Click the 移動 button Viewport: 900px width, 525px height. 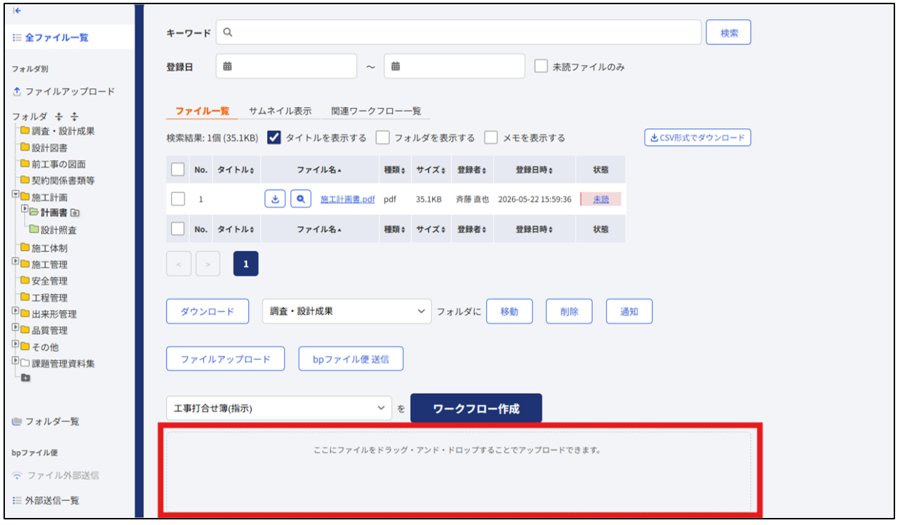click(509, 311)
